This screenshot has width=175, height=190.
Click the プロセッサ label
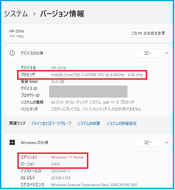(x=28, y=75)
